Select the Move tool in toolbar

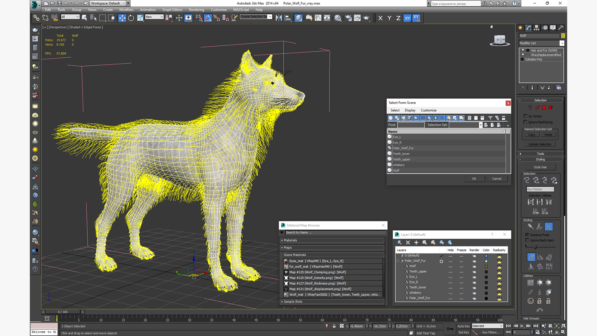coord(122,18)
